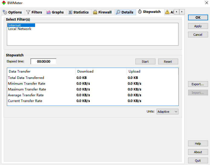Open the About dialog
The width and height of the screenshot is (210, 165).
pyautogui.click(x=198, y=152)
